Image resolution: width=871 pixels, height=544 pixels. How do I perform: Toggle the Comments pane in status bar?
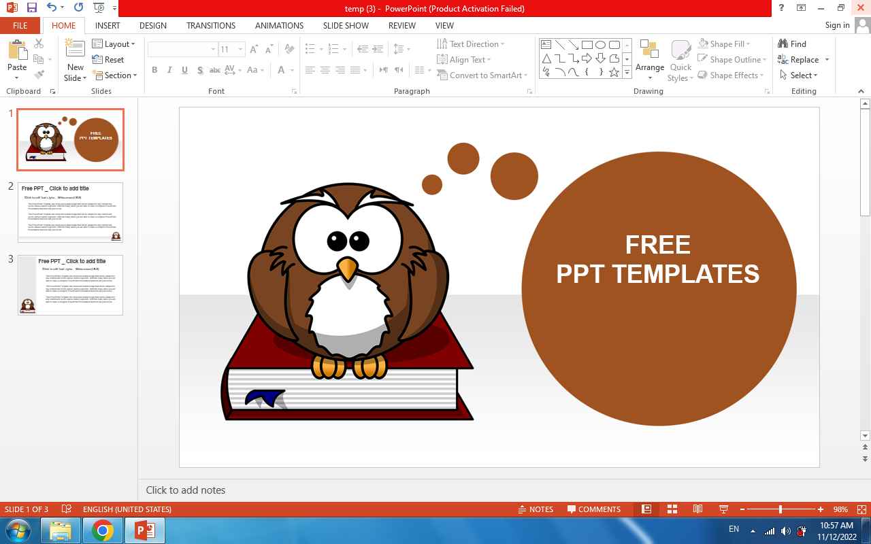pos(593,509)
